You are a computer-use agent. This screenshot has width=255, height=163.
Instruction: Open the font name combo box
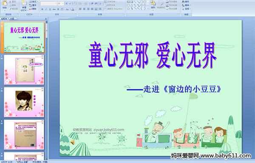coord(48,3)
